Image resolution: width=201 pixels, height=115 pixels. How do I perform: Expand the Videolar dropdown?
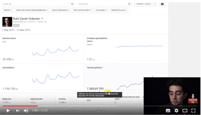(x=8, y=10)
